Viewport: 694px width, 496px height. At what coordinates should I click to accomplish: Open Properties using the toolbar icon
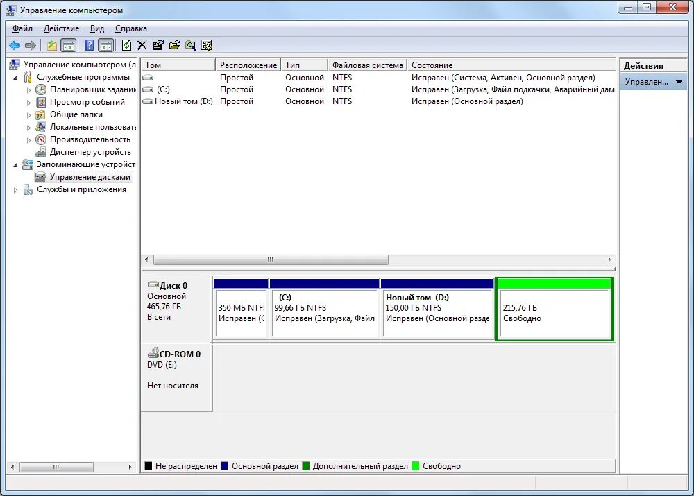click(158, 45)
